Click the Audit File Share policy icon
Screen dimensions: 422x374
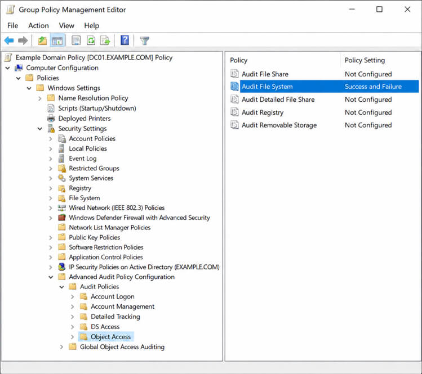point(234,74)
